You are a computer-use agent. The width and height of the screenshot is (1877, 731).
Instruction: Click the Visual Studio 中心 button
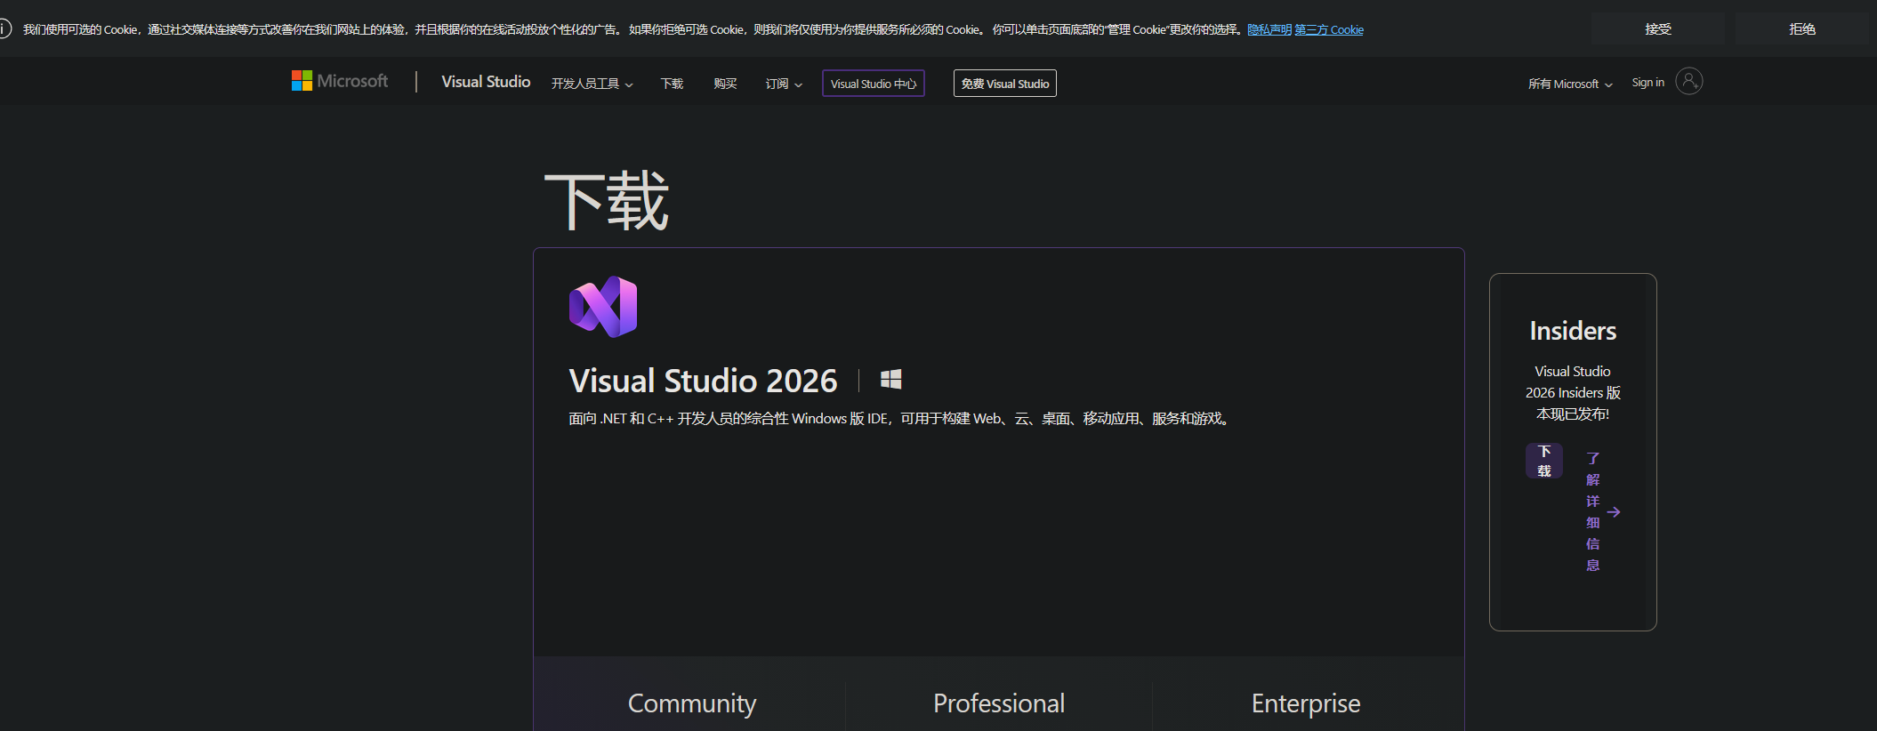[874, 84]
